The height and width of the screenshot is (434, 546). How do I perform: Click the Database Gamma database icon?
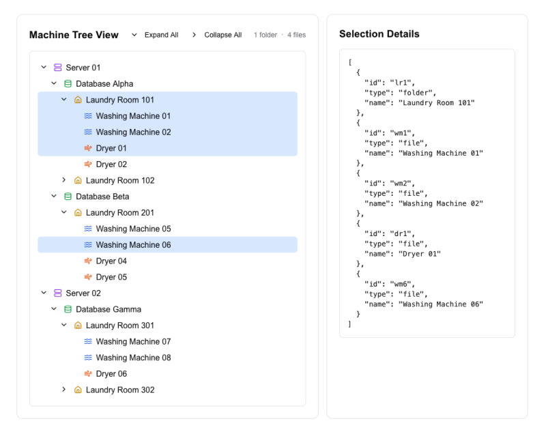coord(68,309)
